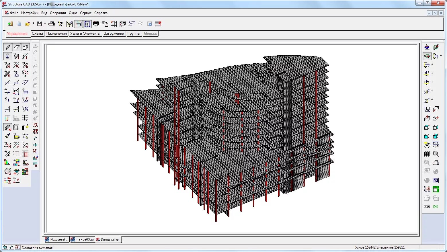Click the scissors cut-fragment icon

427,145
